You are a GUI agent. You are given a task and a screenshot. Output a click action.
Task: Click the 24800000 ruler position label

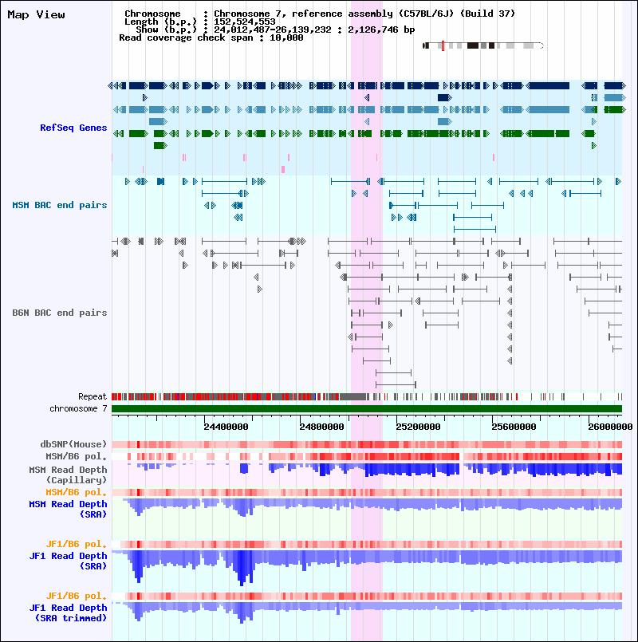[x=322, y=427]
